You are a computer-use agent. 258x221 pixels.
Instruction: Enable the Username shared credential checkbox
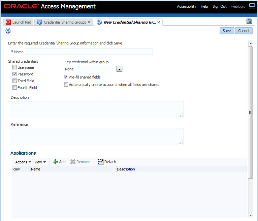tap(14, 67)
